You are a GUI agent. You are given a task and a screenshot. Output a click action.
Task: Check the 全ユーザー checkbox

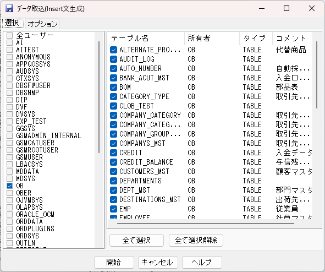[x=9, y=35]
